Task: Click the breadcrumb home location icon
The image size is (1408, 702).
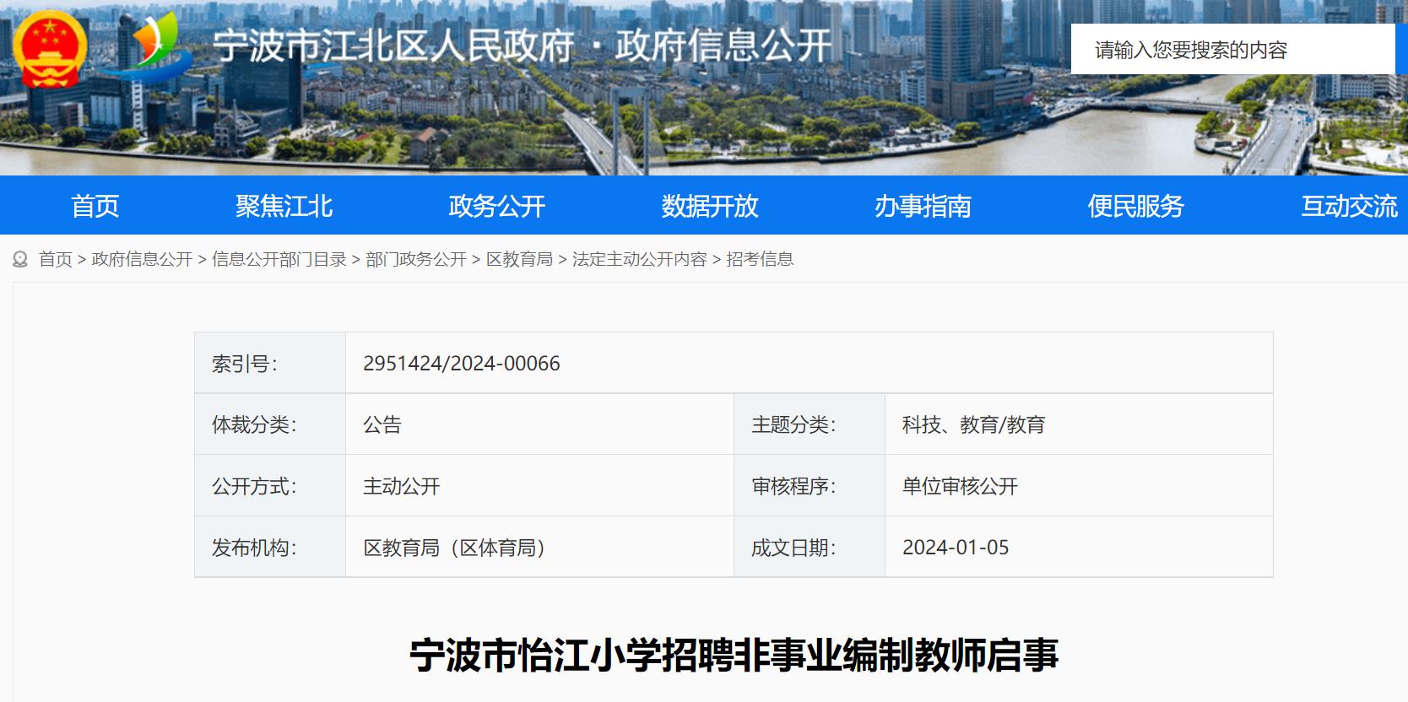Action: pyautogui.click(x=20, y=259)
